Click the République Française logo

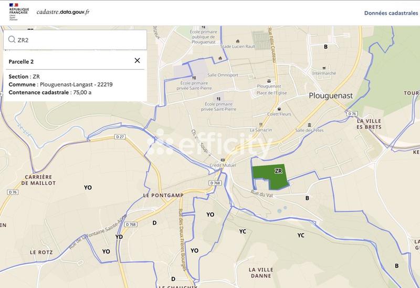click(17, 12)
